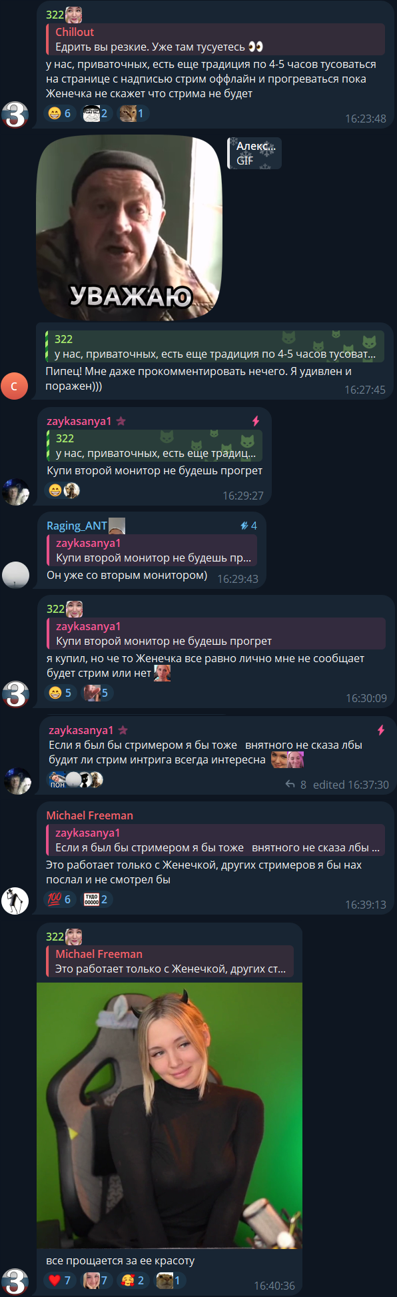Screen dimensions: 397x1297
Task: Toggle the red heart reaction with 7
Action: tap(59, 1280)
